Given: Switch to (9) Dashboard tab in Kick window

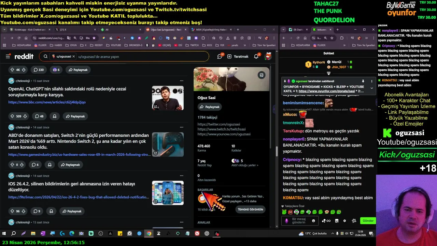Looking at the screenshot, I should click(298, 29).
